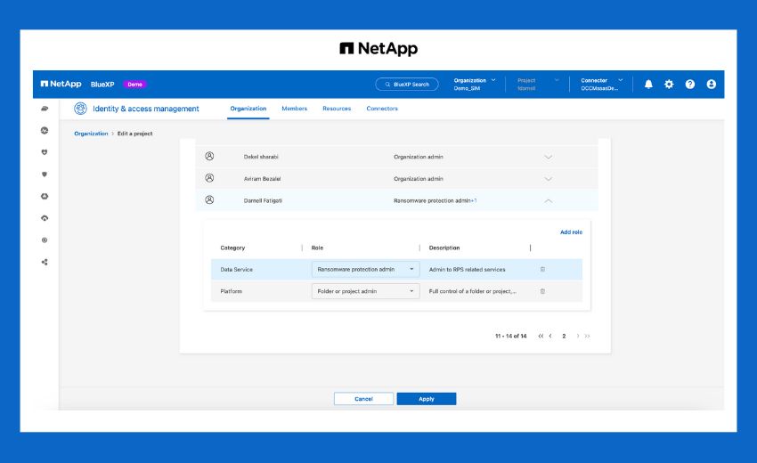Click the Aviram Bezalel user avatar icon
This screenshot has width=757, height=463.
tap(209, 178)
